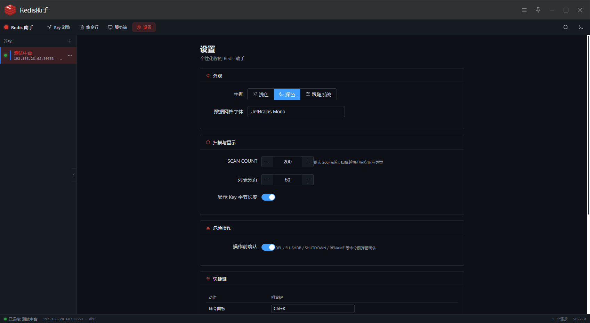Screen dimensions: 590x323
Task: Click the 外观 section header
Action: (332, 76)
